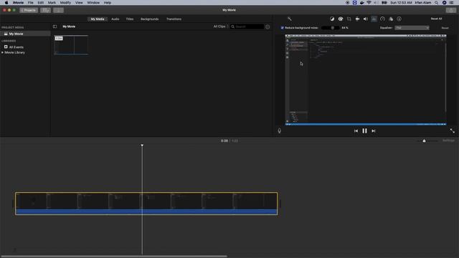Click the Irfan Alam user name in menu bar
The height and width of the screenshot is (258, 459).
coord(423,3)
